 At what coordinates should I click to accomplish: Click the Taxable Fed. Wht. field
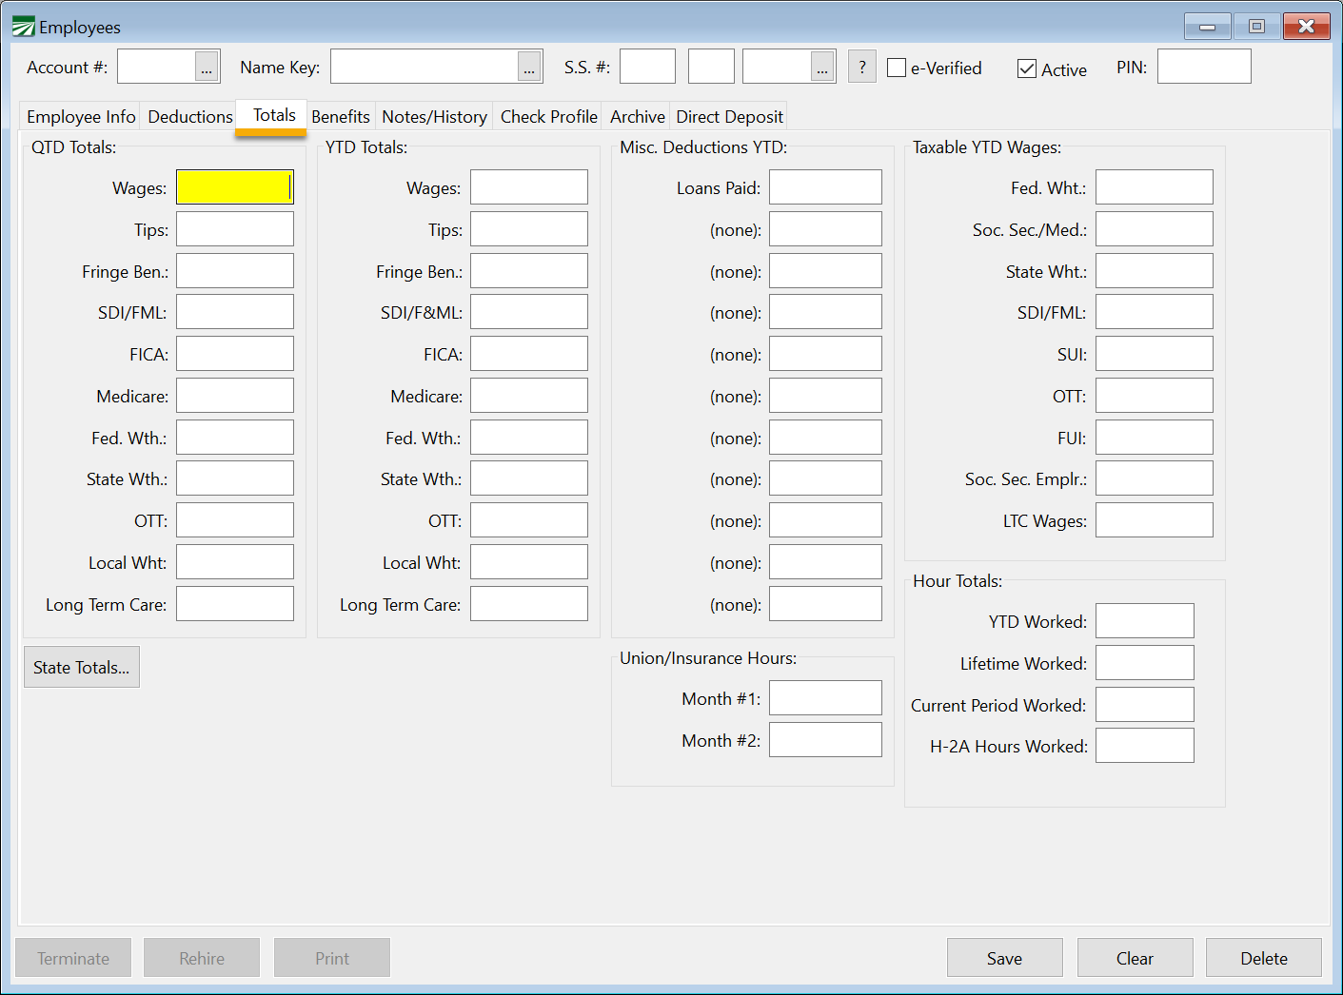pos(1155,187)
